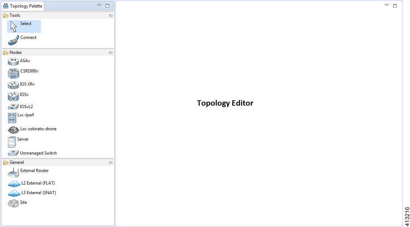Image resolution: width=410 pixels, height=227 pixels.
Task: Minimize the Topology Editor view
Action: click(x=387, y=5)
